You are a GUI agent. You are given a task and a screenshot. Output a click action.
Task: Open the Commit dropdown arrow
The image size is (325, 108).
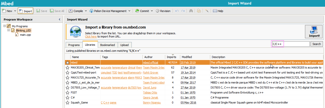152,11
